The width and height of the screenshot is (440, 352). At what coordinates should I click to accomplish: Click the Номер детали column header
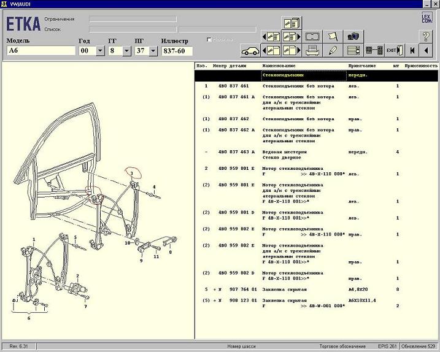[230, 66]
